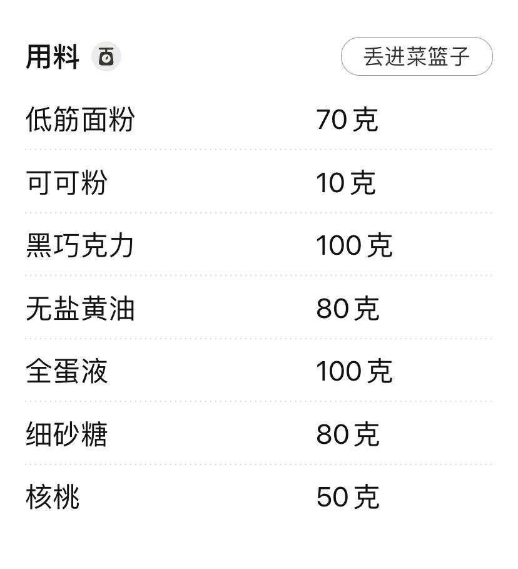Click the 50克 amount for 核桃
The width and height of the screenshot is (518, 569).
pyautogui.click(x=345, y=496)
